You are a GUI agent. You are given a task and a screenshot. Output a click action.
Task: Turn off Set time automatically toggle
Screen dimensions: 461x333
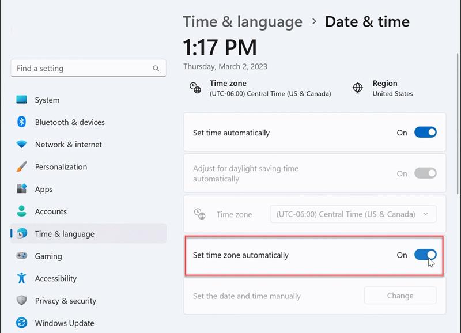[425, 133]
